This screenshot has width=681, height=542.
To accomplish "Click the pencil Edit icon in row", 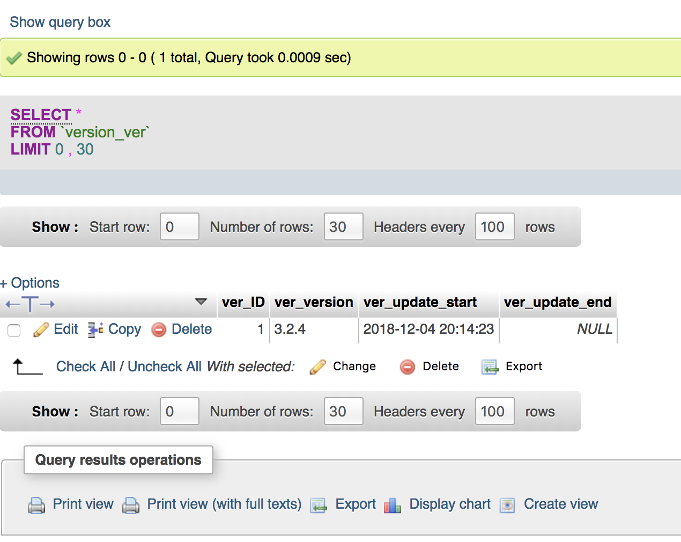I will tap(41, 329).
